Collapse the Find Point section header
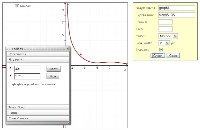 (x=38, y=60)
